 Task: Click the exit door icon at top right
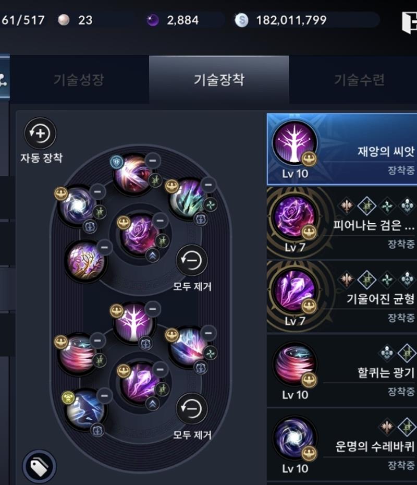pos(410,22)
